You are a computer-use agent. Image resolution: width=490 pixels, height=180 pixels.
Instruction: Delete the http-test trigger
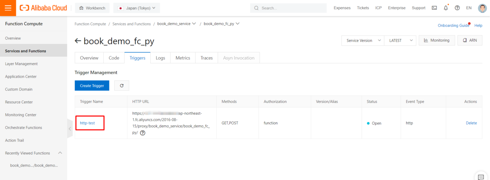coord(471,123)
